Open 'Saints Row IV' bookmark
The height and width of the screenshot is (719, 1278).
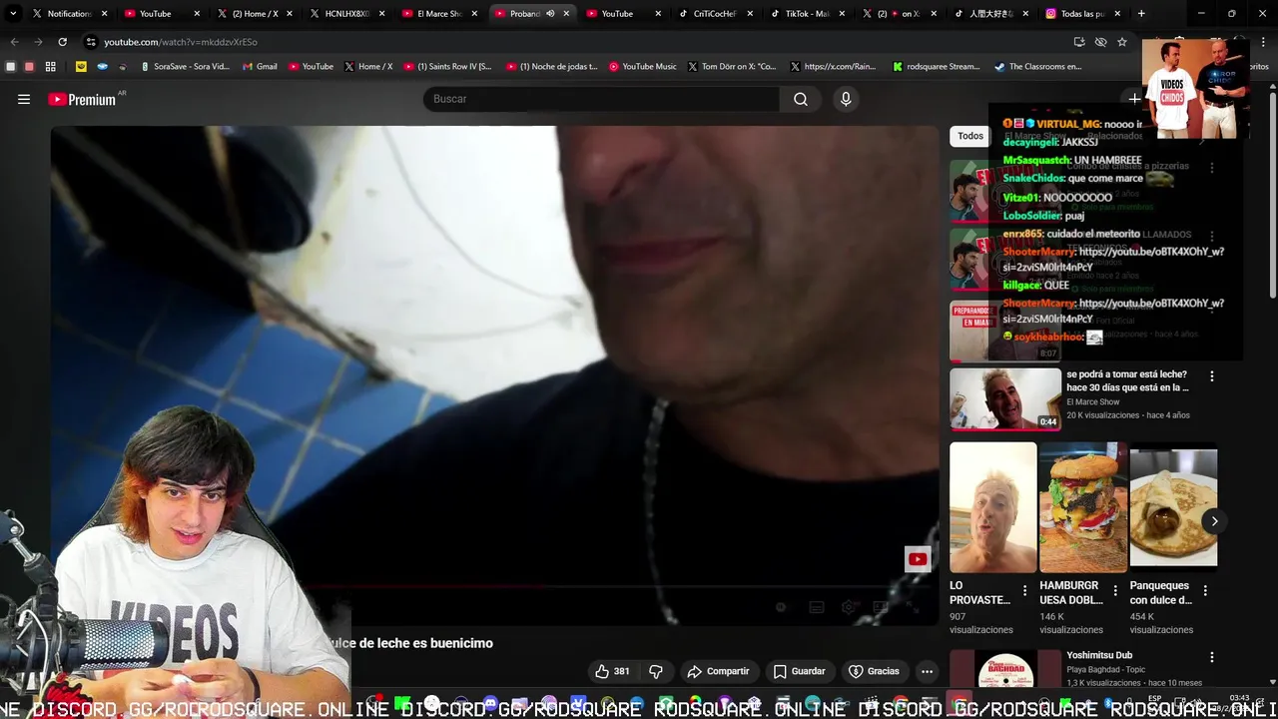coord(447,67)
